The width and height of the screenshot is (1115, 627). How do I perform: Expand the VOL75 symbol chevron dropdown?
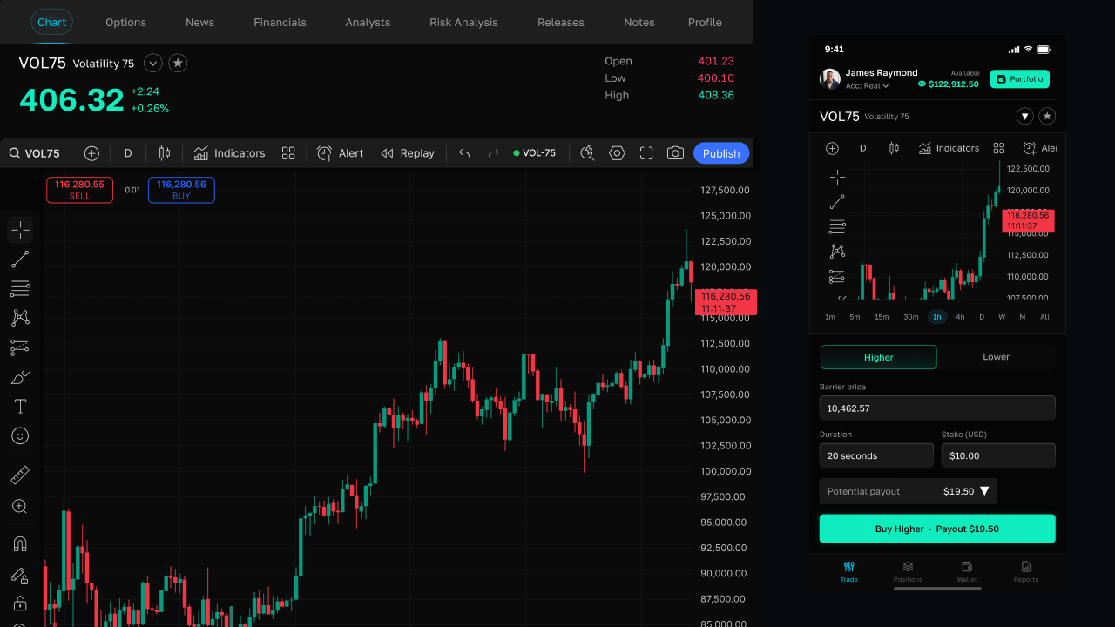152,63
